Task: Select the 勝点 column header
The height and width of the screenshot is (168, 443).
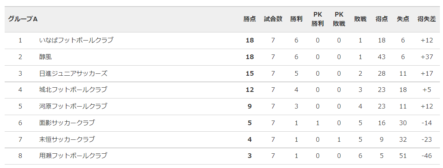Action: pos(250,19)
